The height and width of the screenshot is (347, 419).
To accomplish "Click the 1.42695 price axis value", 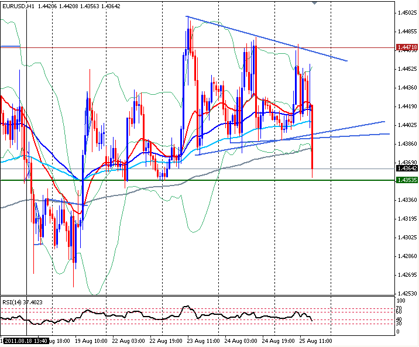I will tap(407, 275).
